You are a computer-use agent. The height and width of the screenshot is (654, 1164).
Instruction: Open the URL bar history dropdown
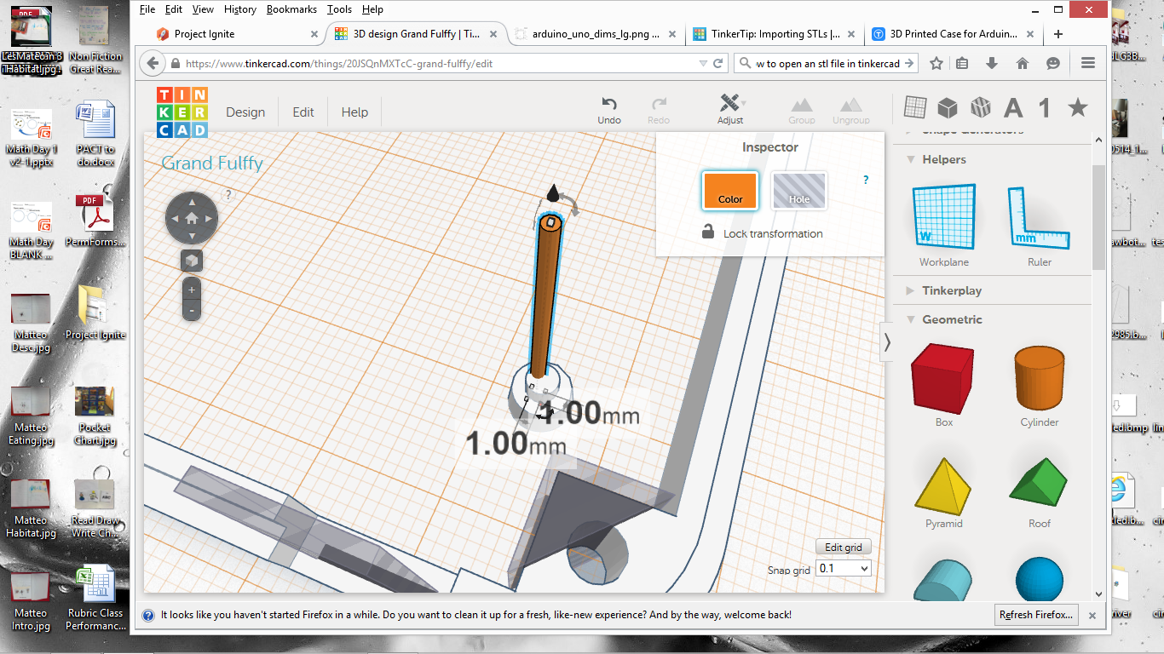[x=702, y=63]
